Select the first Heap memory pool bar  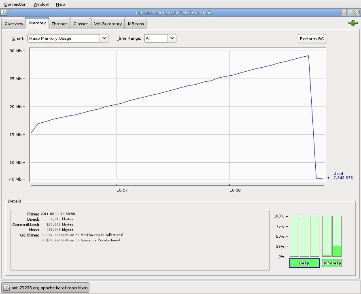coord(294,236)
